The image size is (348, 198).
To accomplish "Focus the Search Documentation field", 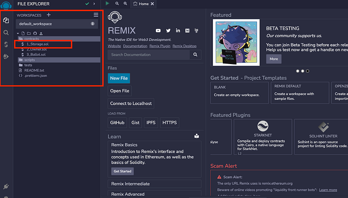I will [x=149, y=55].
